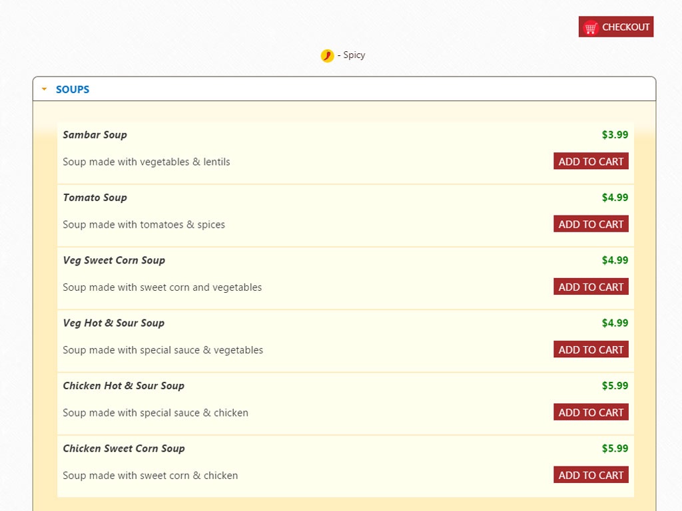The height and width of the screenshot is (511, 682).
Task: Click the shopping cart icon in Checkout
Action: (590, 27)
